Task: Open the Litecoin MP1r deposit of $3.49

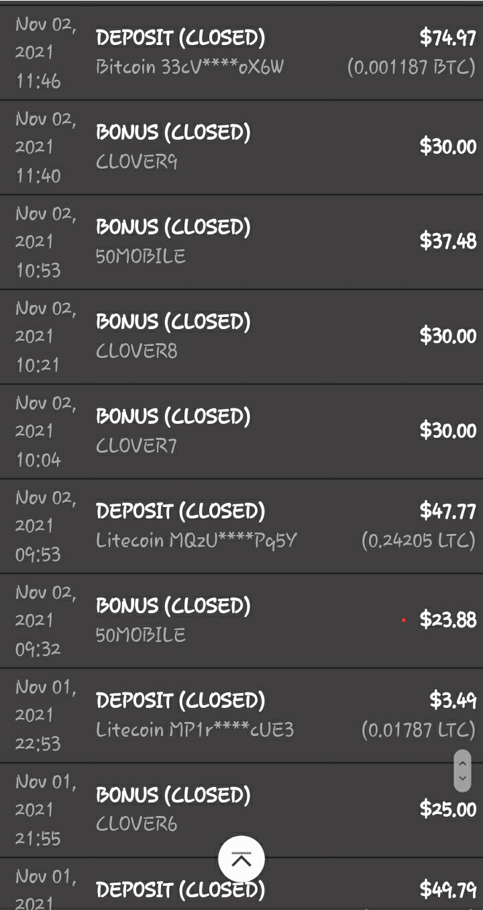Action: (x=241, y=715)
